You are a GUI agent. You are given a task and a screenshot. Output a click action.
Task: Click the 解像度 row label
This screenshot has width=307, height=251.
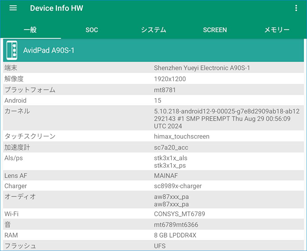click(14, 79)
